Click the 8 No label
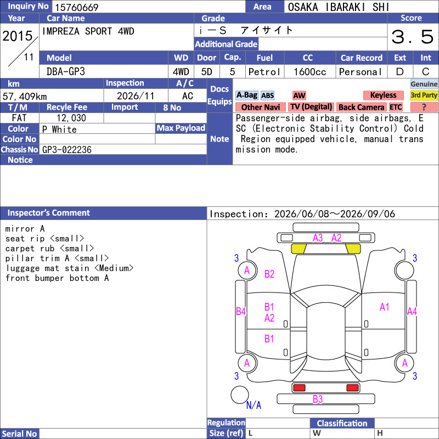 (172, 108)
